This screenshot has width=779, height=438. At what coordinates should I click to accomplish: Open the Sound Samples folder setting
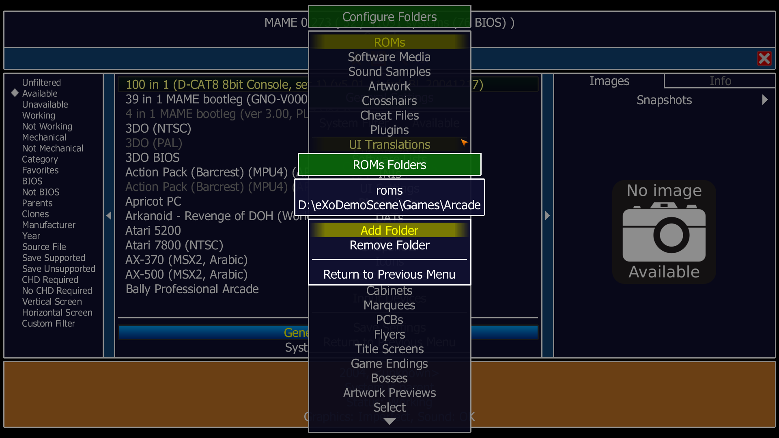coord(389,71)
